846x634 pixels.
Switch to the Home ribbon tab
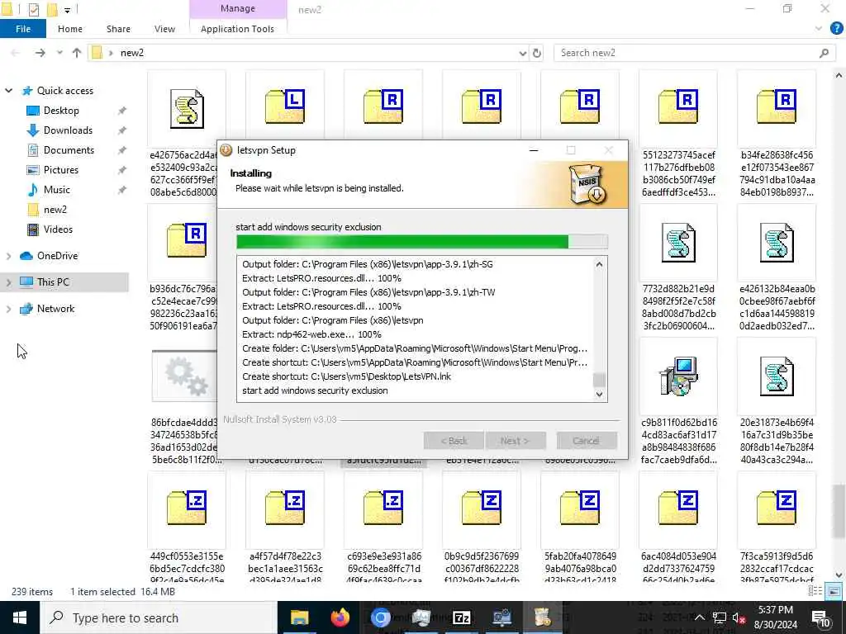70,29
